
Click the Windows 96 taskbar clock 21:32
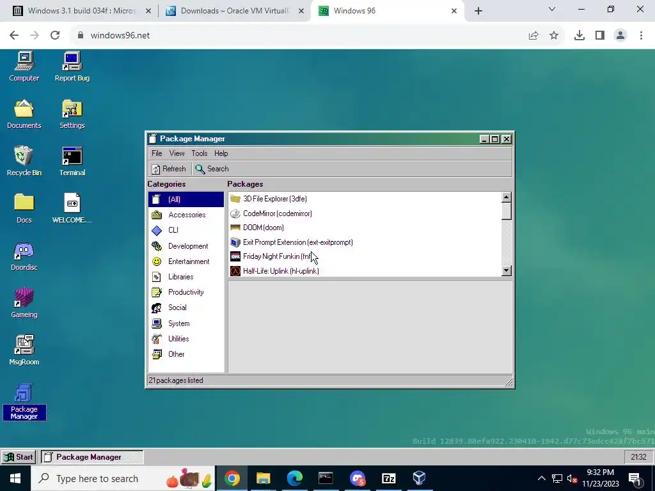click(x=638, y=457)
